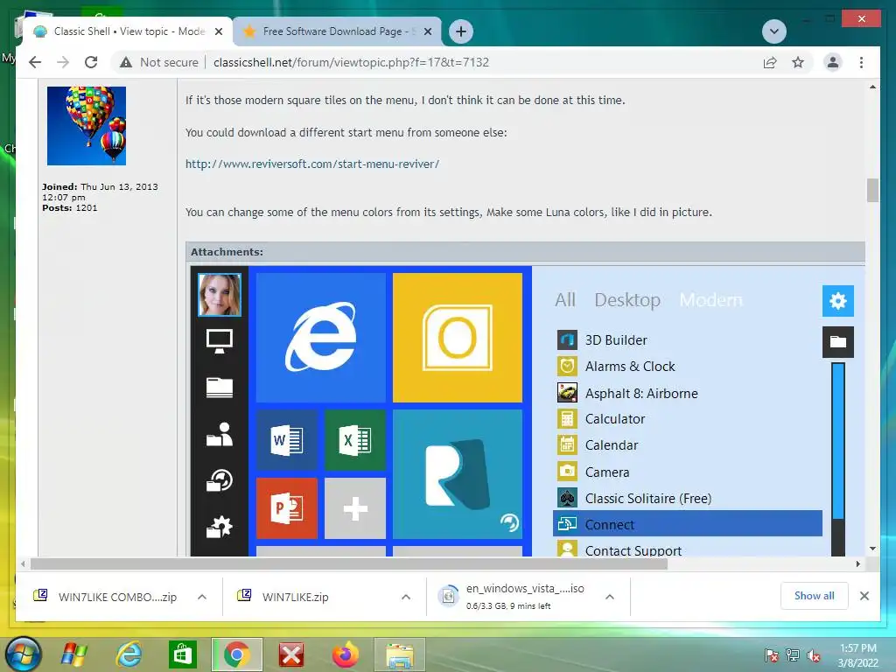896x672 pixels.
Task: Click the balloon avatar image of poster
Action: click(87, 126)
